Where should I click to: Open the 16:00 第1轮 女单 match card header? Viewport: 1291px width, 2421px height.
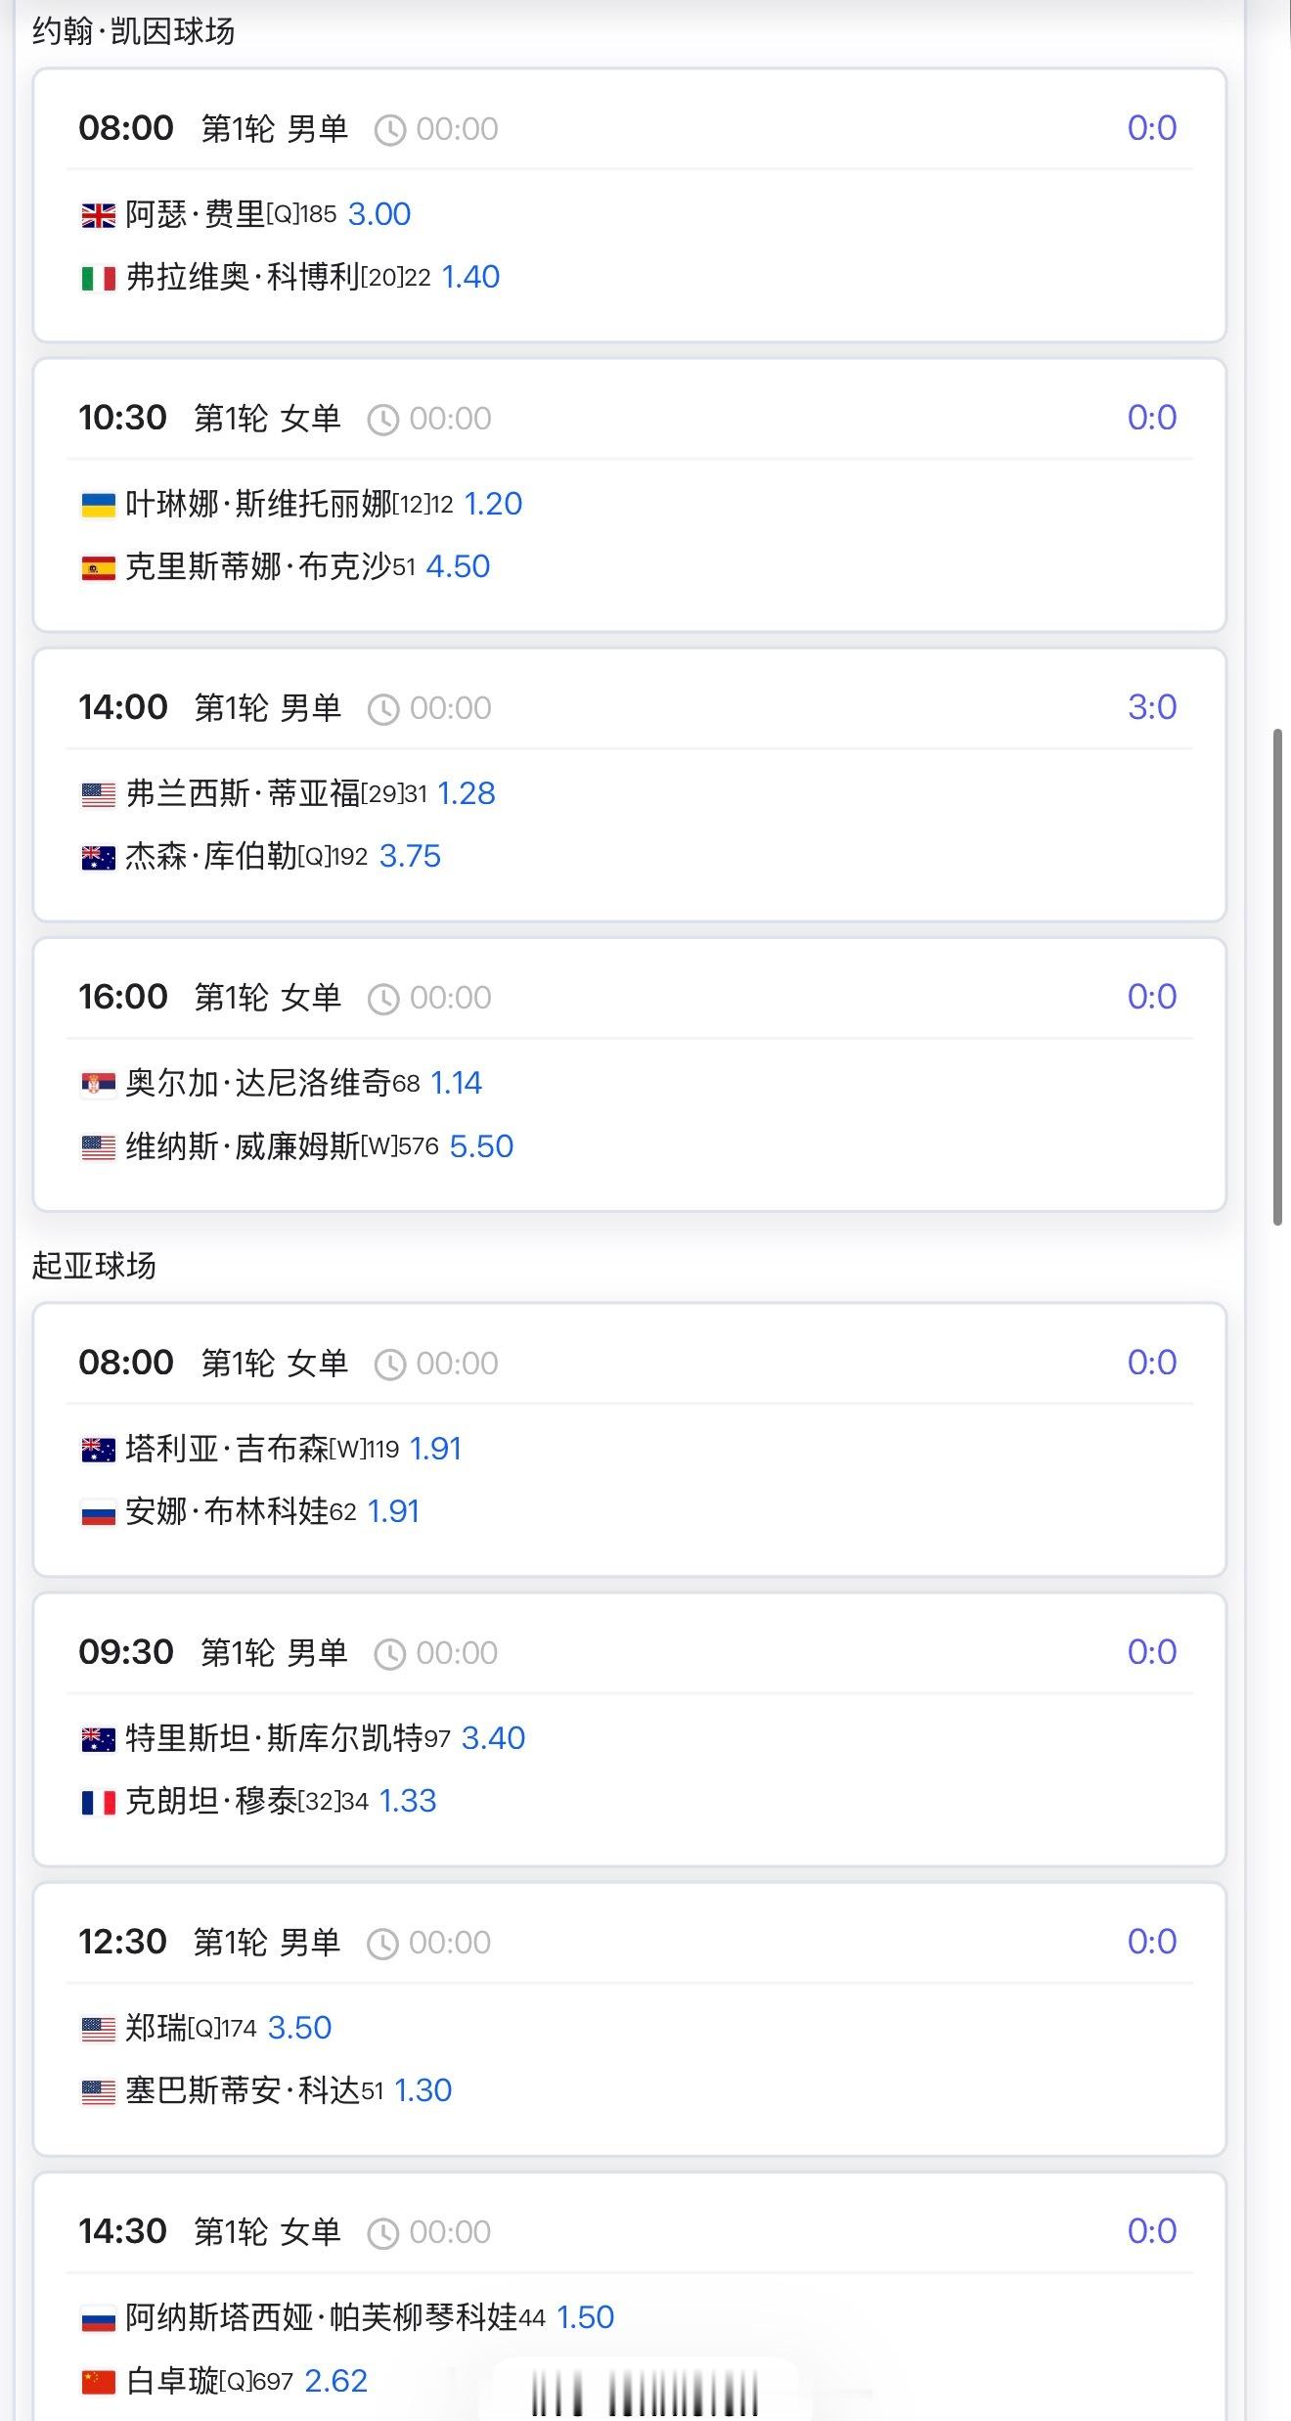click(630, 997)
